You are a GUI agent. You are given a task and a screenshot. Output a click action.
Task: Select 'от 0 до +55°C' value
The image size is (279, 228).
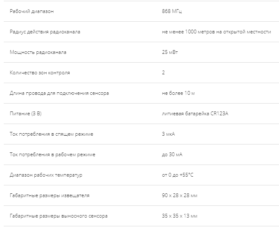point(178,175)
